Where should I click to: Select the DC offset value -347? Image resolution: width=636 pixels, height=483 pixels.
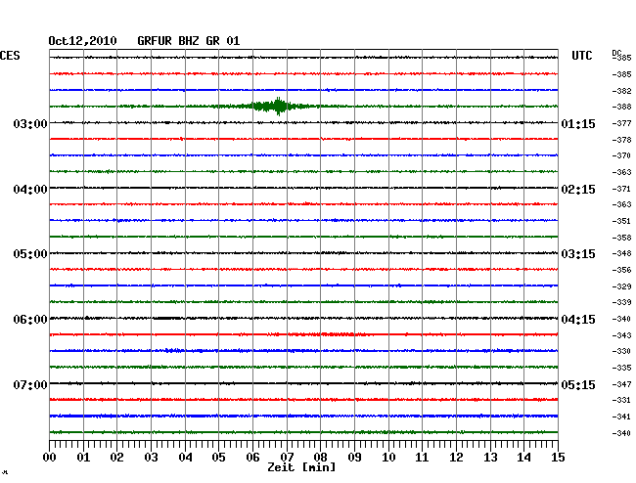coord(621,384)
